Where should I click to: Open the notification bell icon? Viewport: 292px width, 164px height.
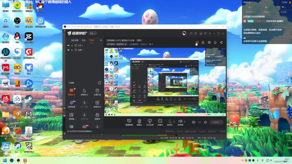click(x=215, y=43)
